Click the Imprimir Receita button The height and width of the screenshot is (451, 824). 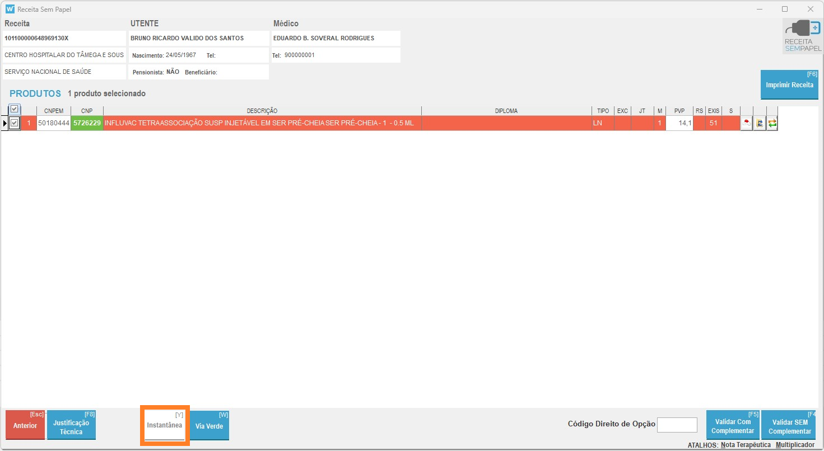tap(789, 85)
